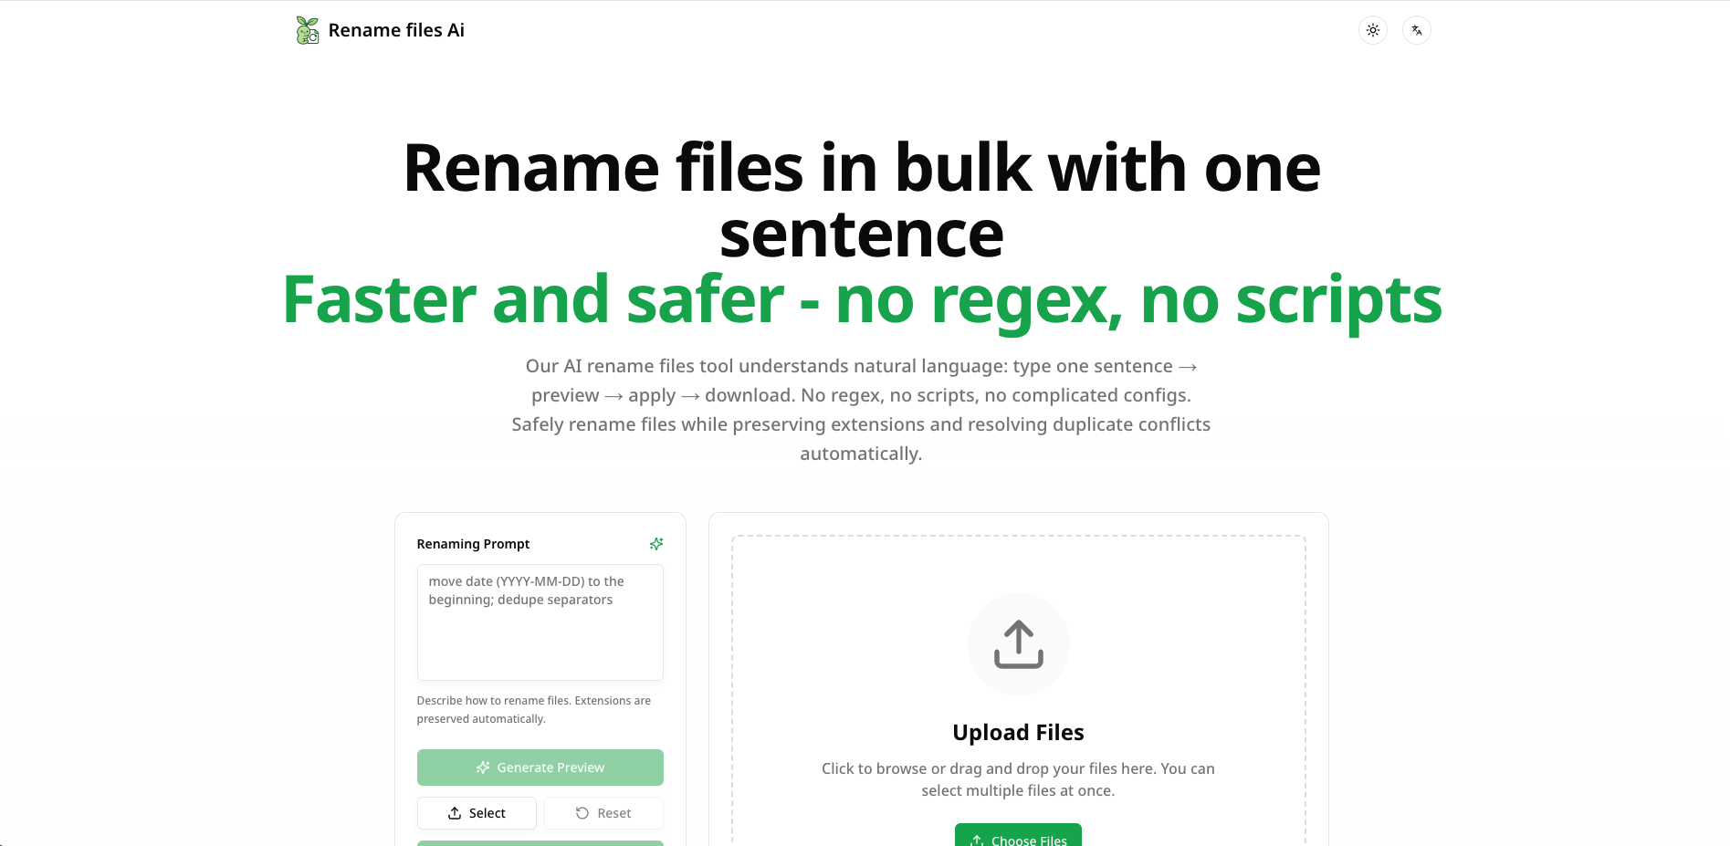
Task: Click the "Renaming Prompt" label
Action: (473, 544)
